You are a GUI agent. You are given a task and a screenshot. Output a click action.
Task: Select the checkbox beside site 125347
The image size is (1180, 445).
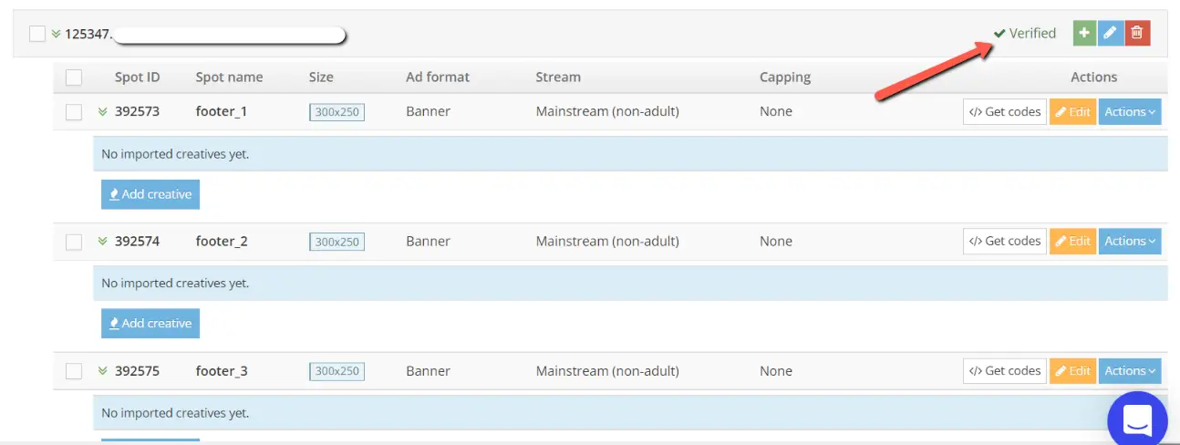tap(36, 34)
